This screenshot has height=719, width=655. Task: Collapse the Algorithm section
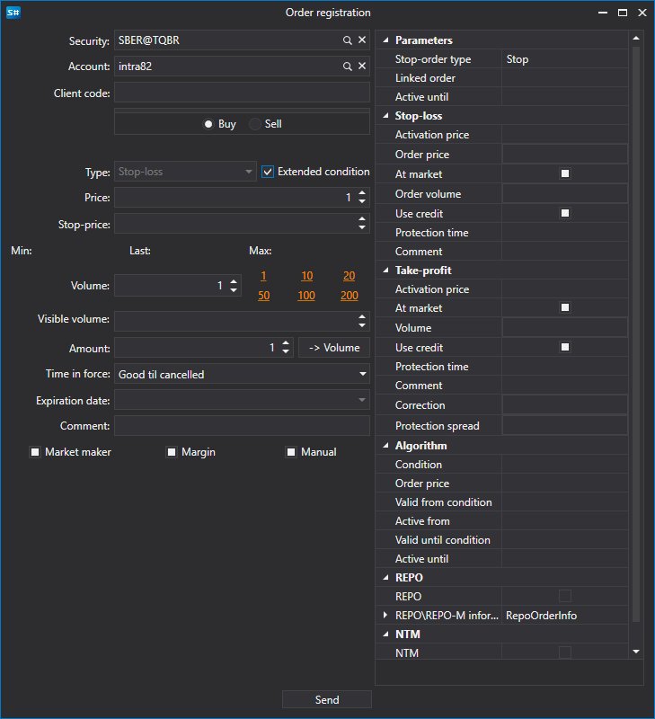386,446
